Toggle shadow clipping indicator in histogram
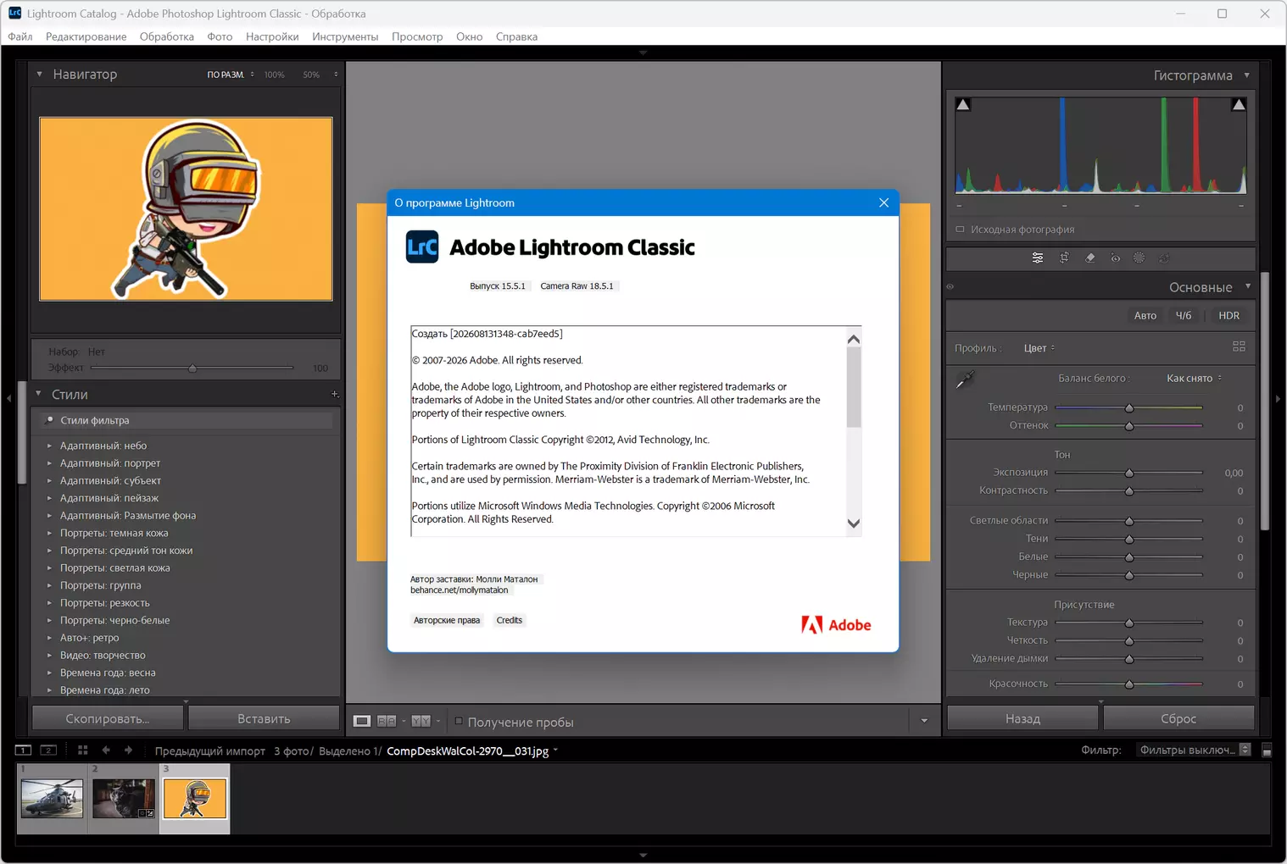The width and height of the screenshot is (1287, 864). click(x=963, y=104)
